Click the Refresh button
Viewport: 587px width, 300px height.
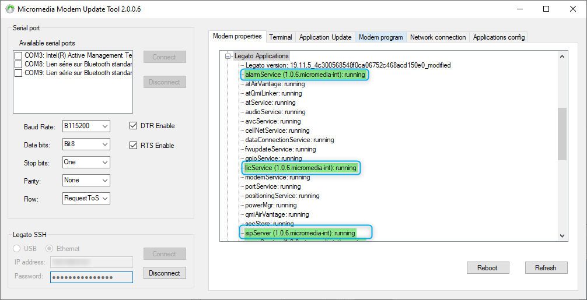(545, 268)
